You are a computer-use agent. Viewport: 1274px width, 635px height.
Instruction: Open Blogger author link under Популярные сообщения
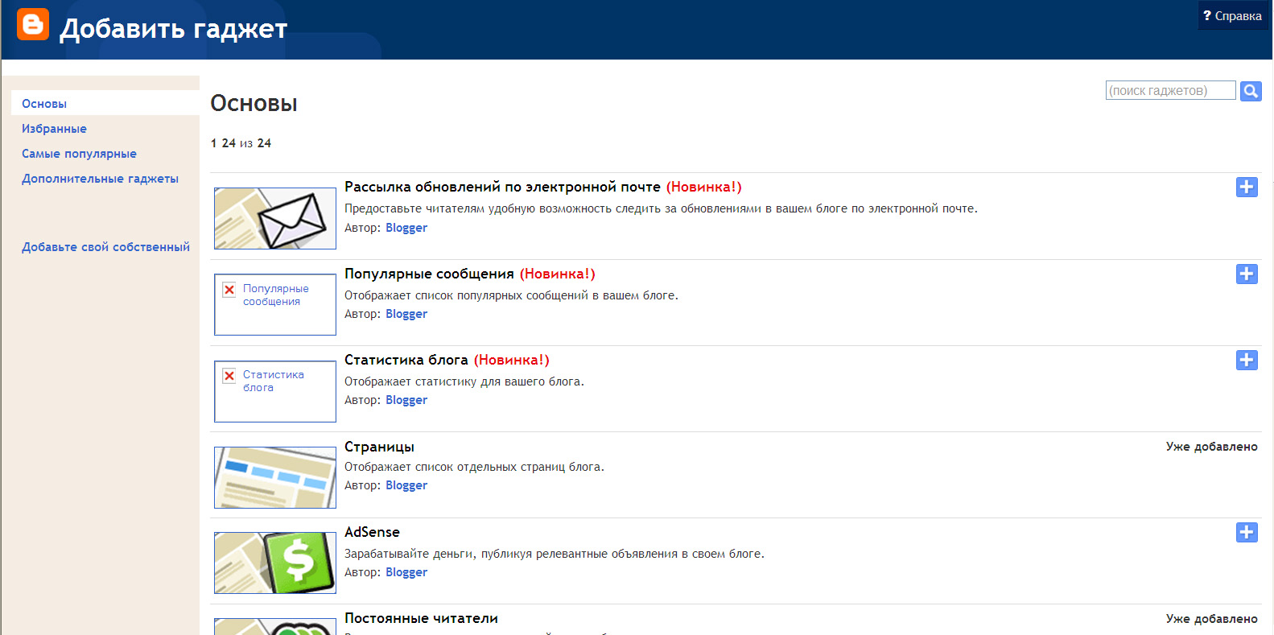click(x=406, y=314)
